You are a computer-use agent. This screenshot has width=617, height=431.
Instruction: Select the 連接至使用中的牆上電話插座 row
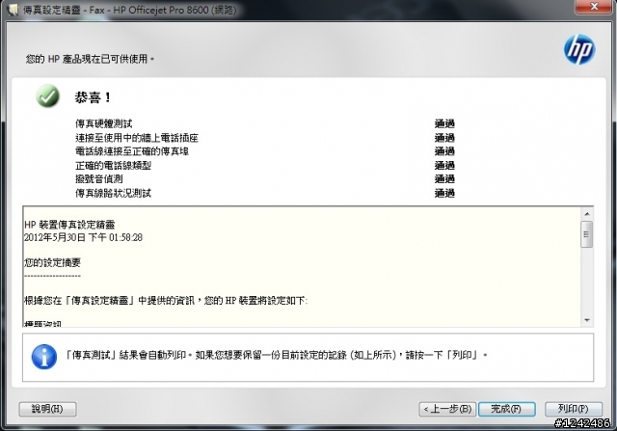(x=137, y=138)
